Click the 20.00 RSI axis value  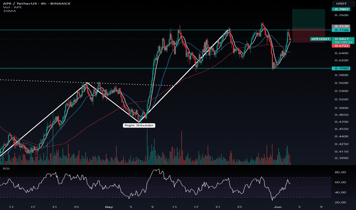point(340,202)
